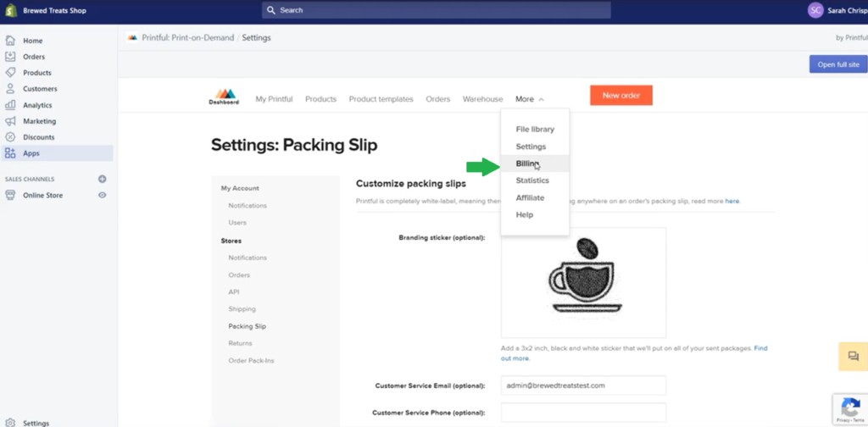Viewport: 868px width, 427px height.
Task: Open the chat widget icon
Action: (853, 356)
